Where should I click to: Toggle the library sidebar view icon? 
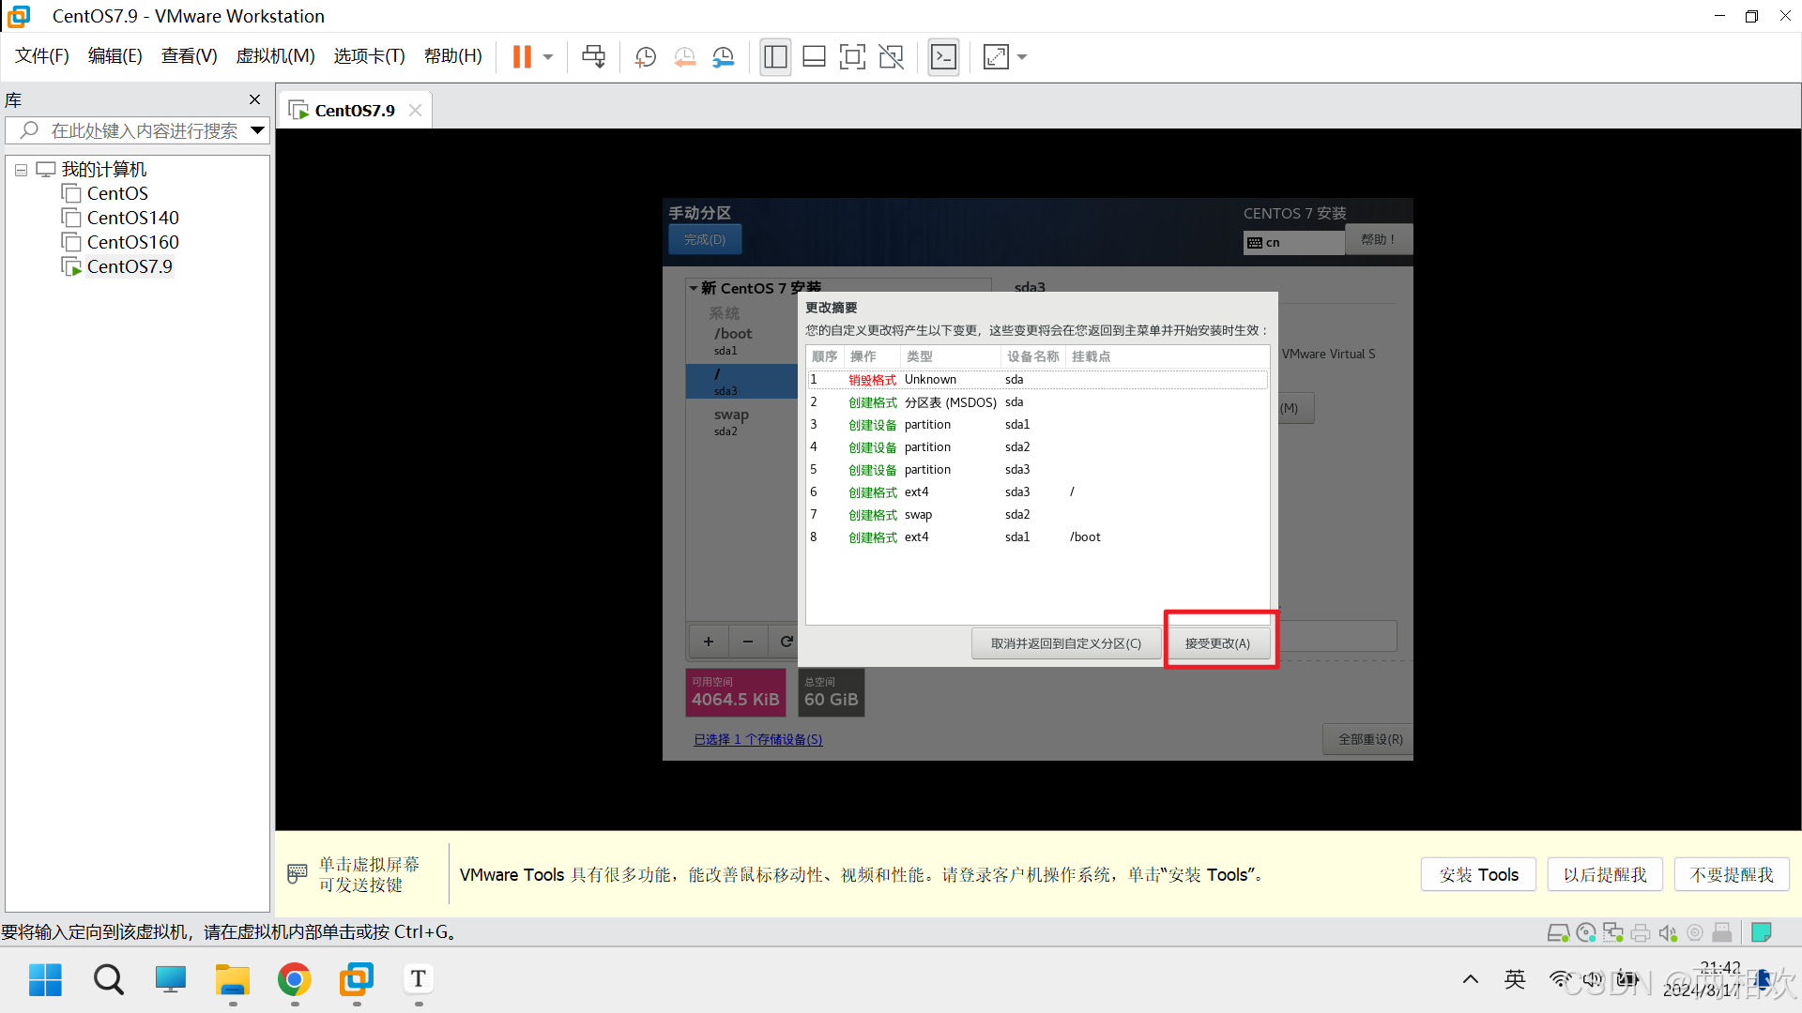tap(775, 57)
